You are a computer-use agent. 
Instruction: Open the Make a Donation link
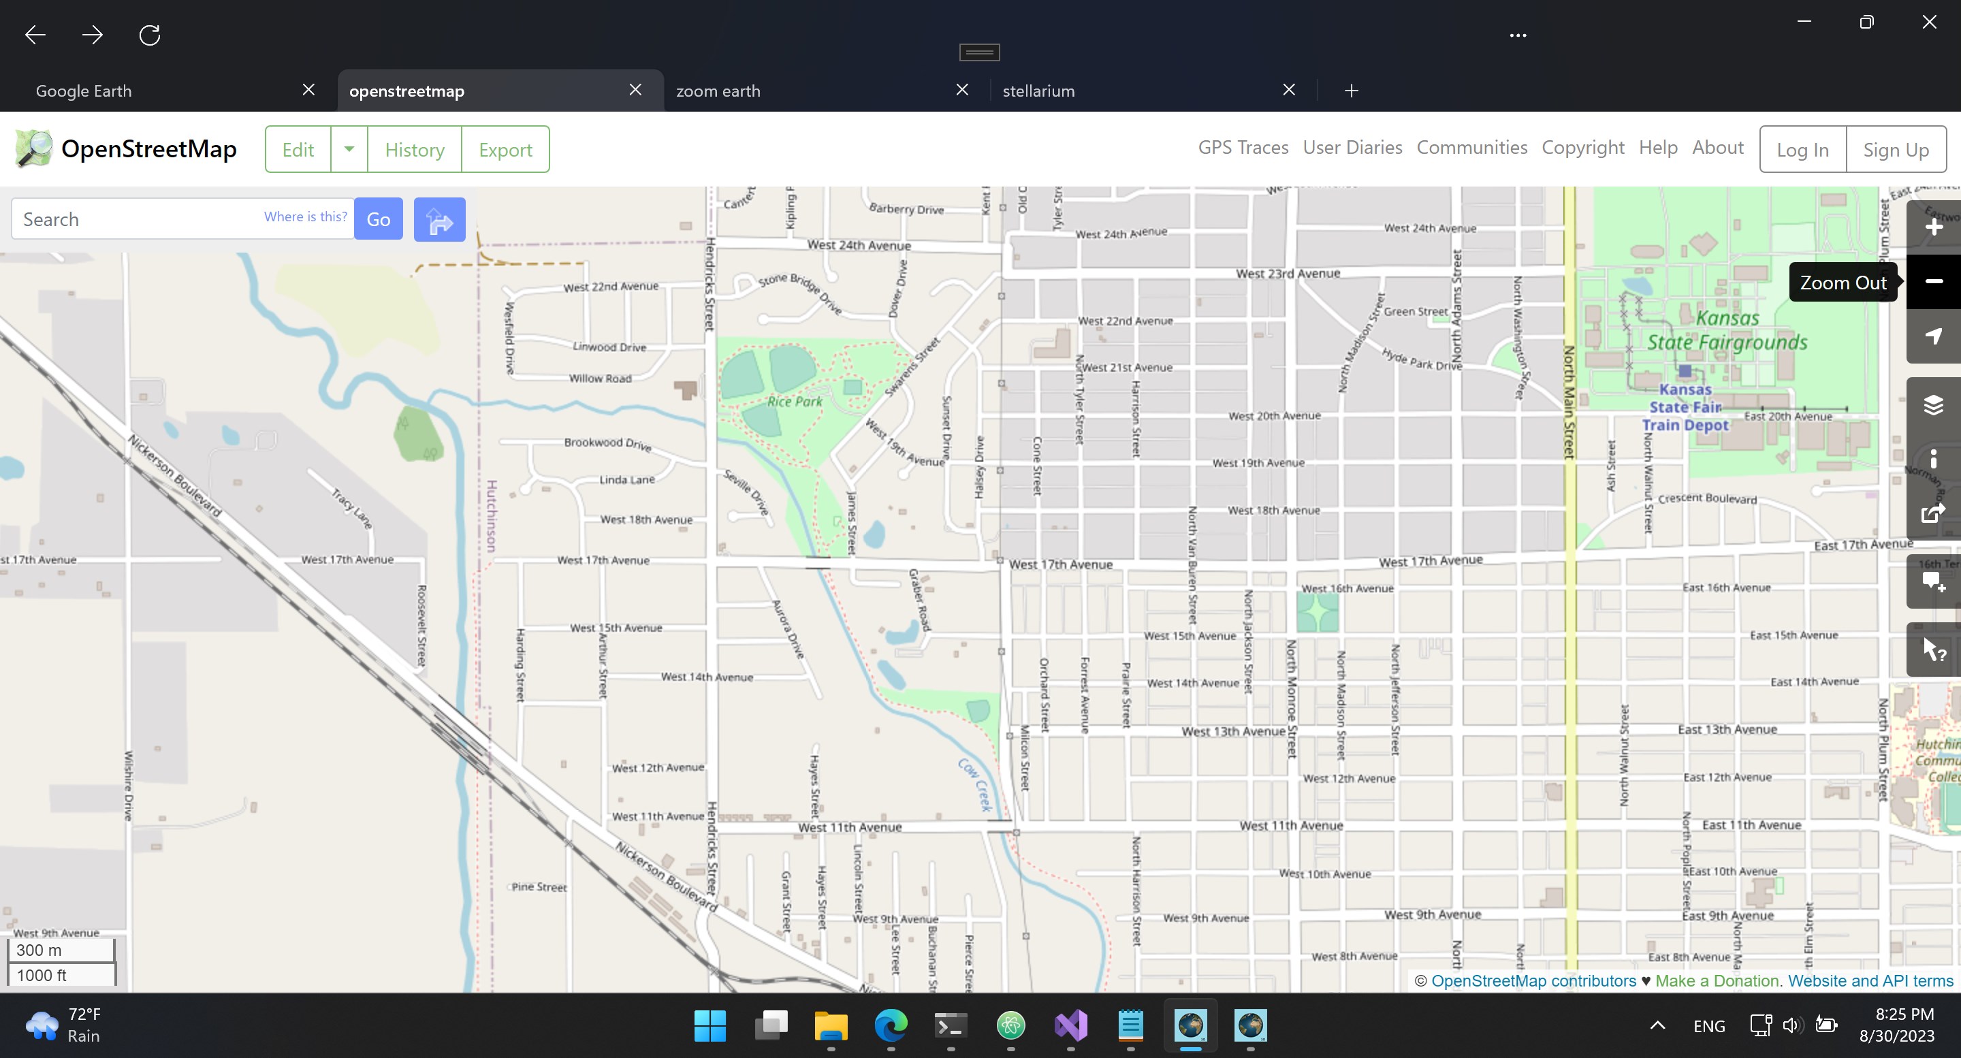click(1716, 980)
